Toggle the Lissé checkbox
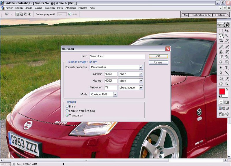 [x=70, y=14]
